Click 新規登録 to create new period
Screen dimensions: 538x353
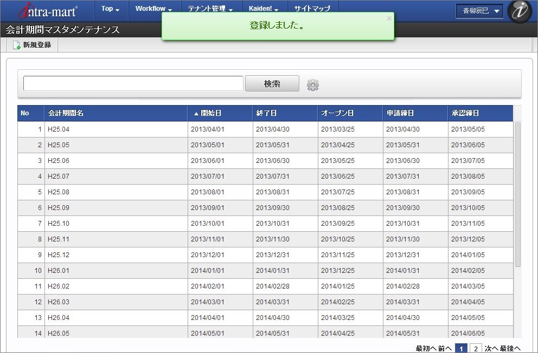[32, 45]
